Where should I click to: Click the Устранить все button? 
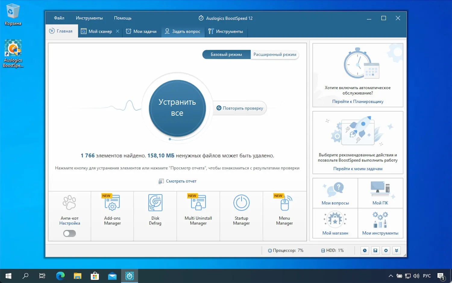[x=177, y=108]
